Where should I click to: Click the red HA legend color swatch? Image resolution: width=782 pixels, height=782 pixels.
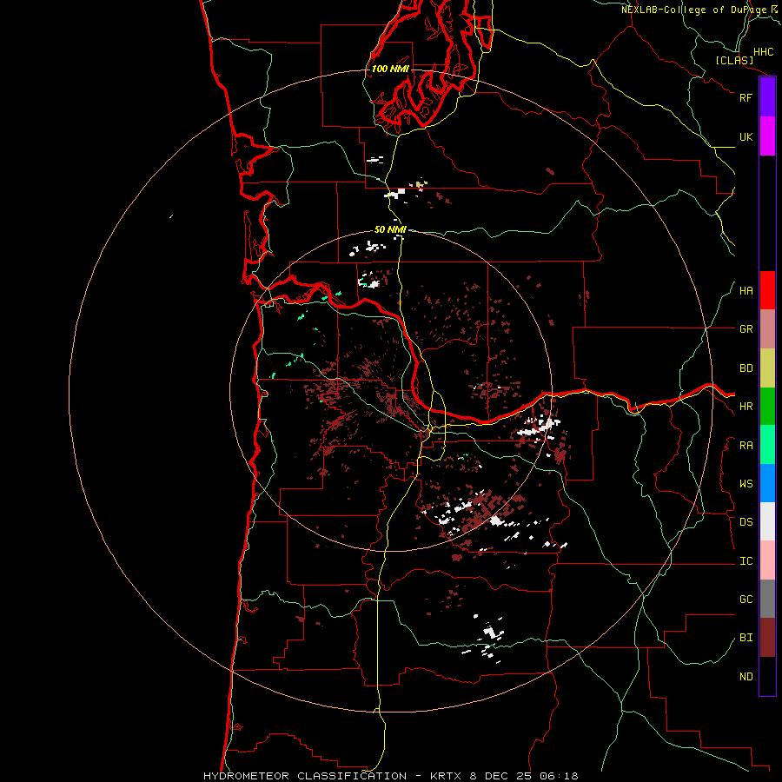pos(767,290)
